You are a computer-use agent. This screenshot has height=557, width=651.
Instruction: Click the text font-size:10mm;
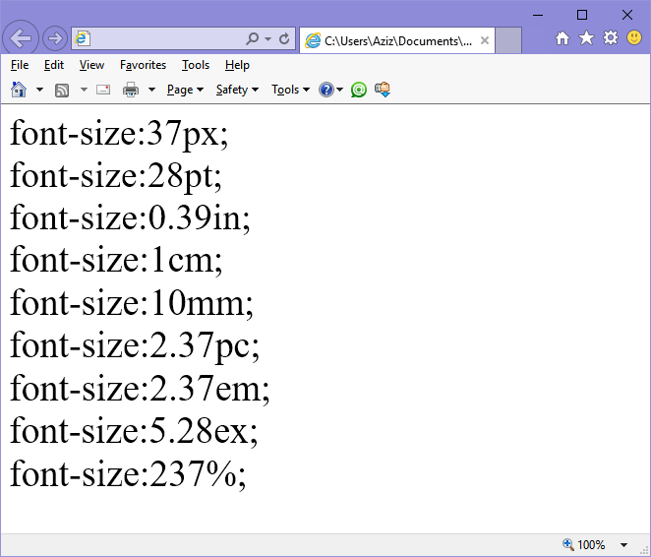[131, 303]
